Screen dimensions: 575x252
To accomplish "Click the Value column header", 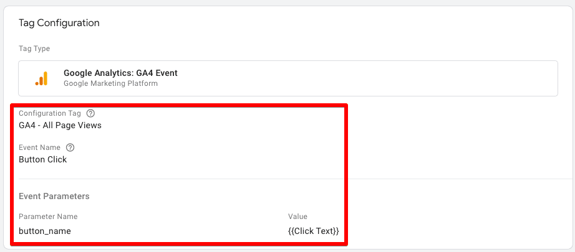I will [297, 217].
